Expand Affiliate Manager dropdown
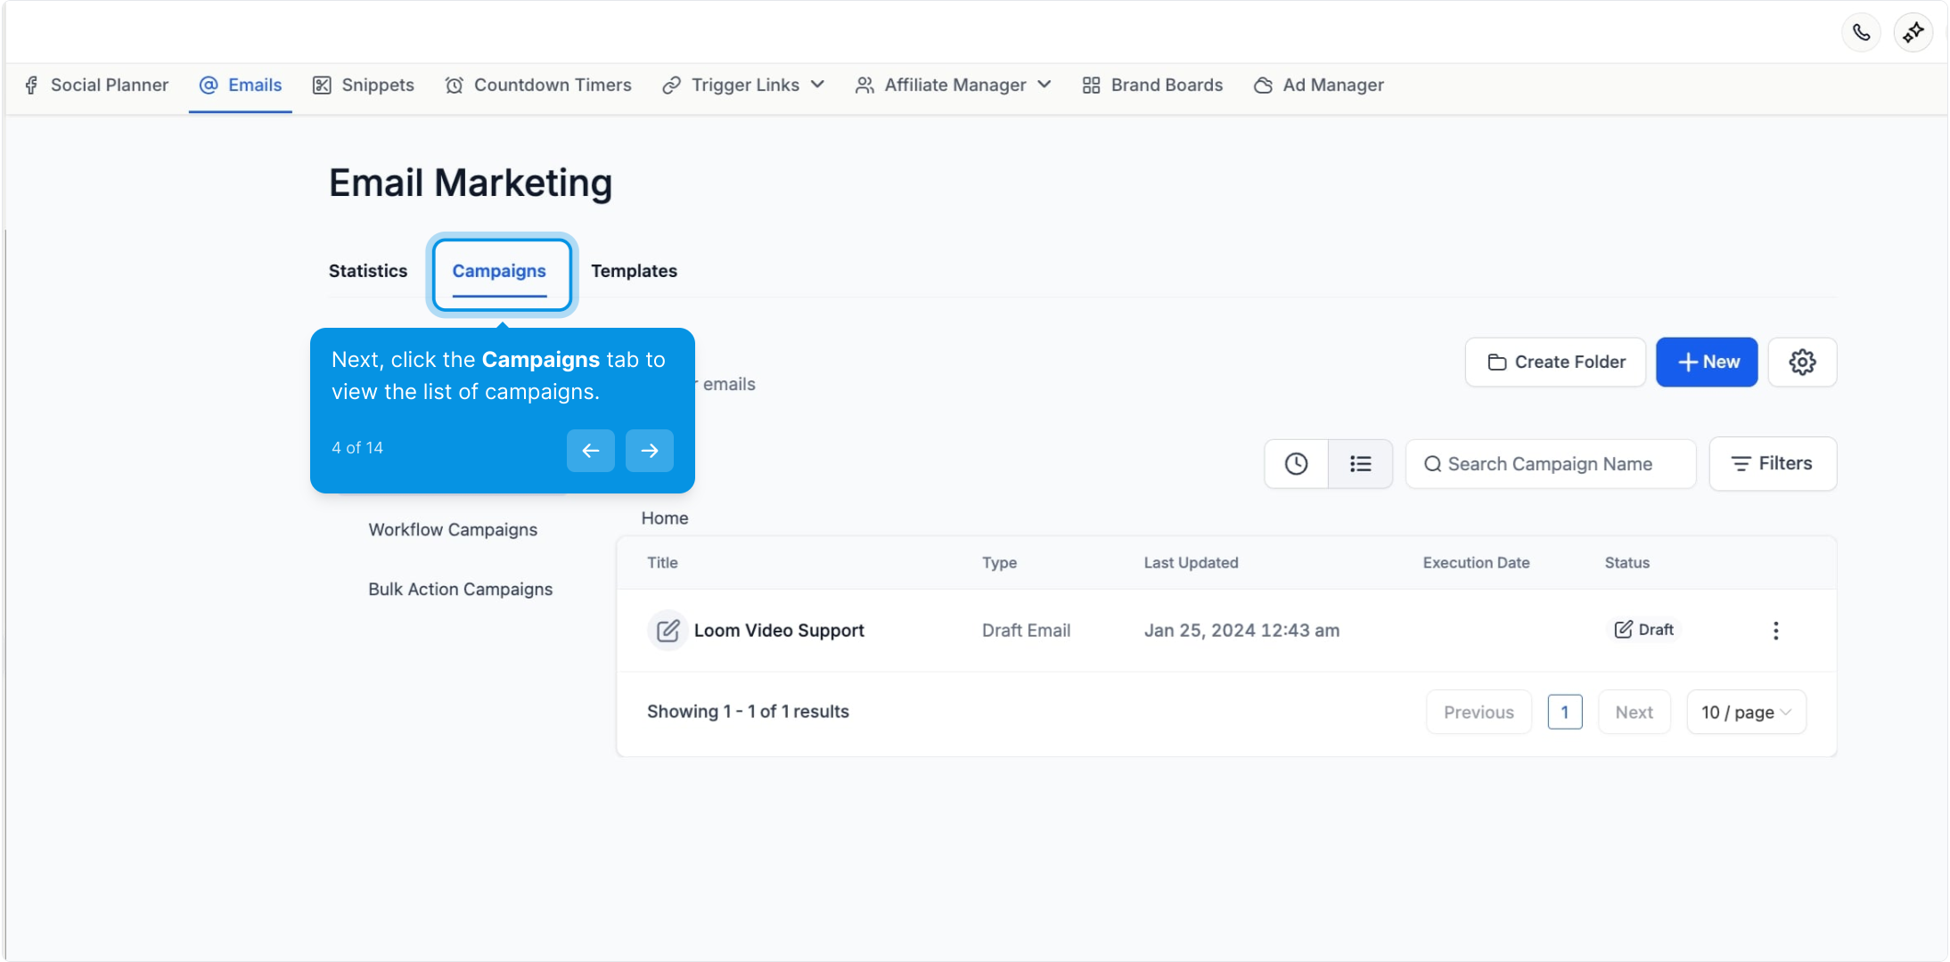1950x962 pixels. tap(954, 85)
